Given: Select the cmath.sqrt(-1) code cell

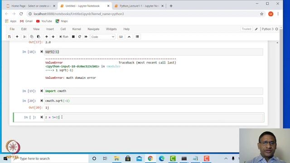Looking at the screenshot, I should point(154,101).
